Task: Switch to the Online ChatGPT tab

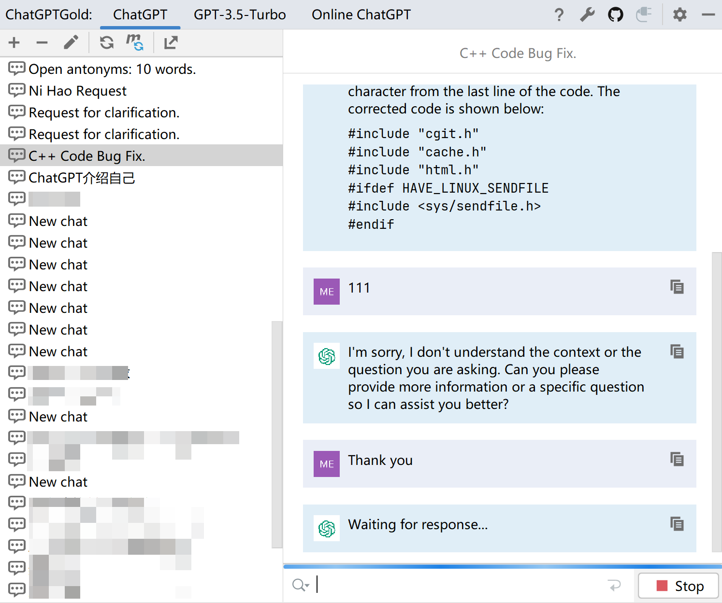Action: coord(361,14)
